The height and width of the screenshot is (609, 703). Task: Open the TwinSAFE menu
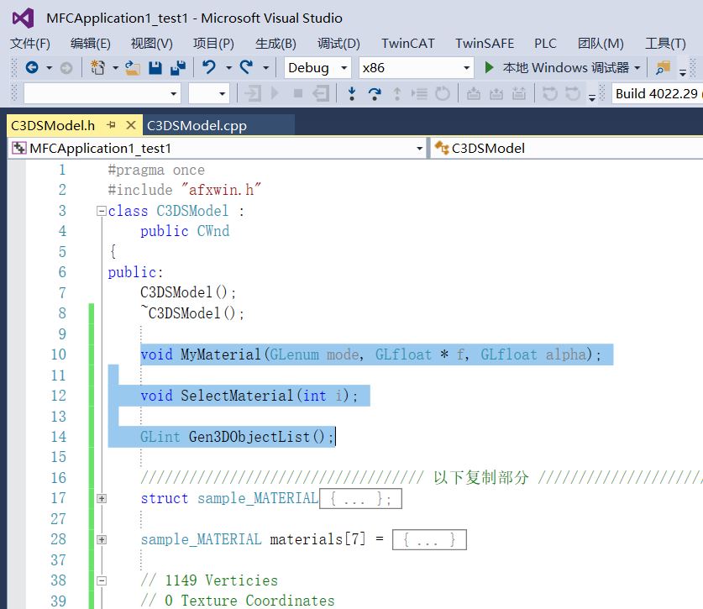485,44
